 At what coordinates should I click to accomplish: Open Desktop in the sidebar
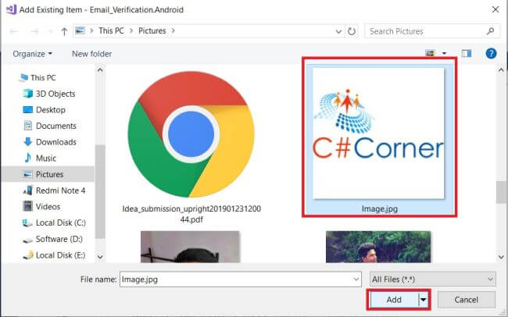[x=51, y=110]
